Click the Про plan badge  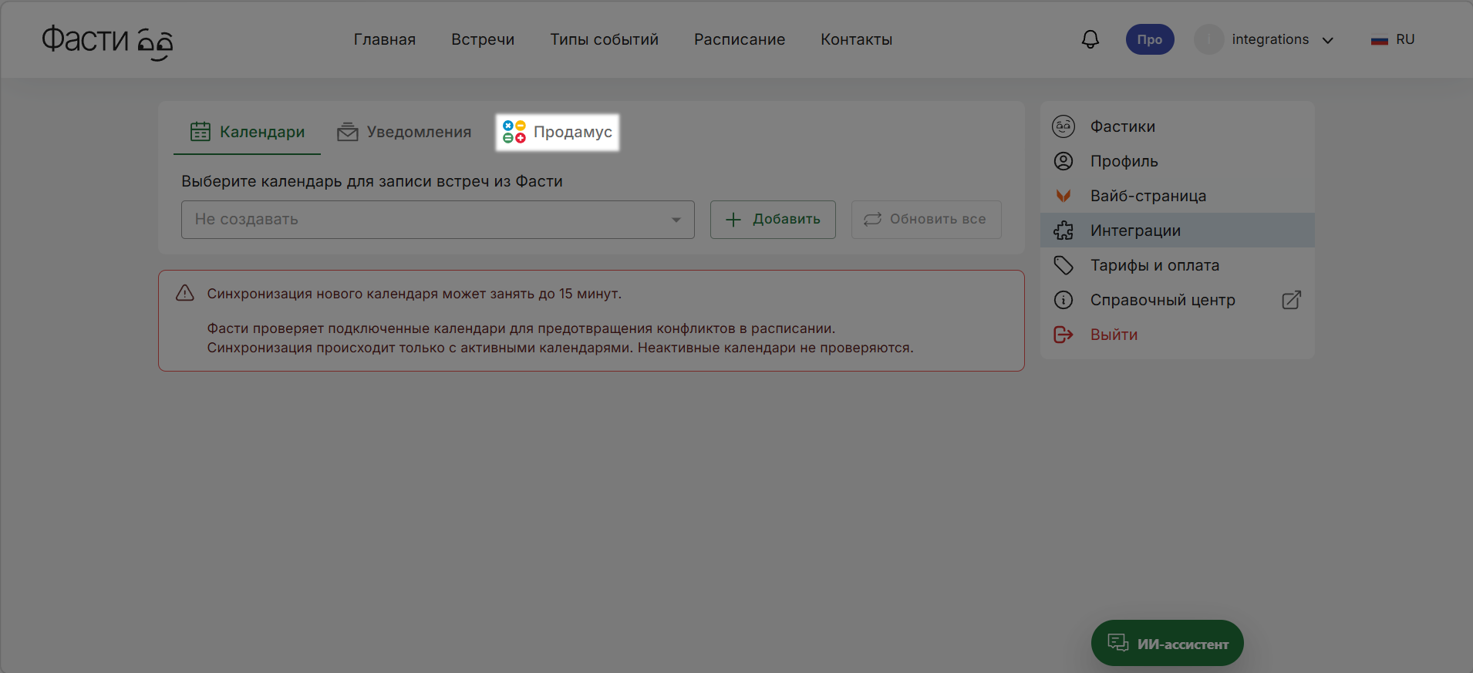1149,39
